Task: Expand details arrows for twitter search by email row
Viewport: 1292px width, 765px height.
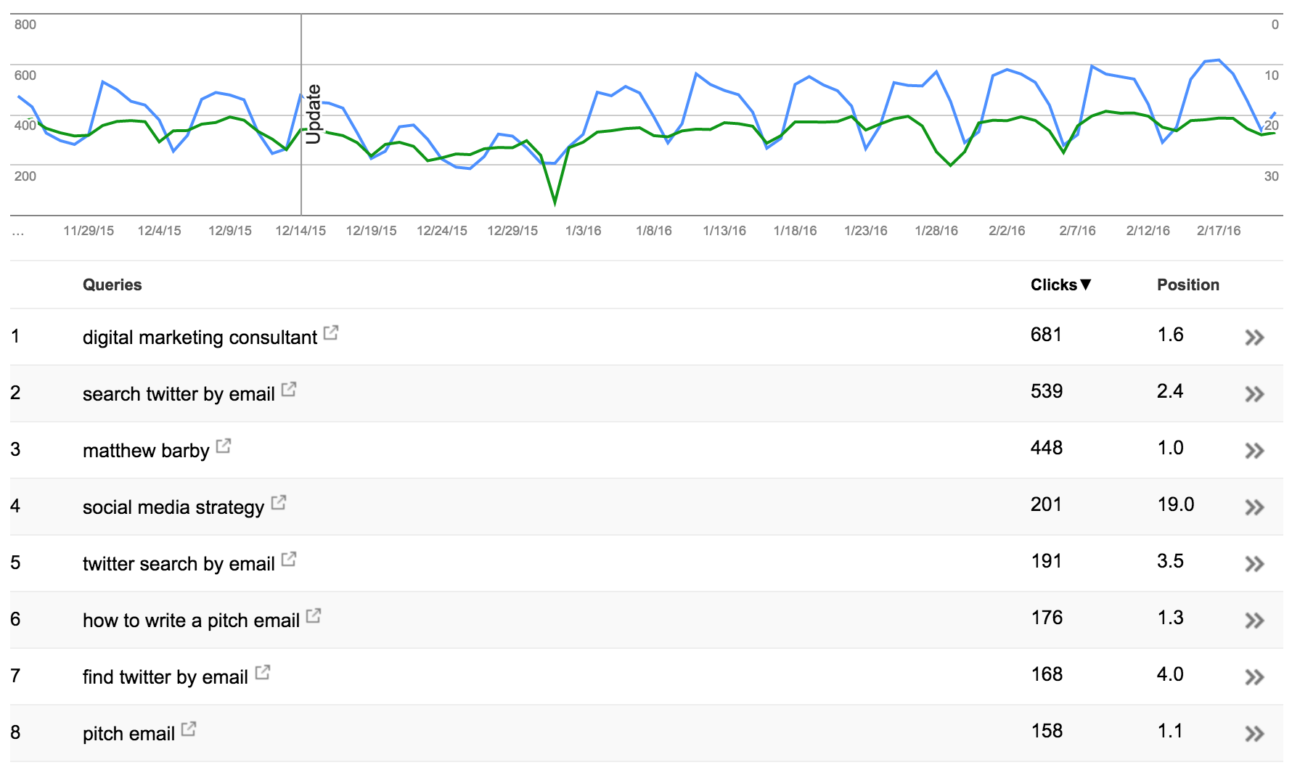Action: point(1254,564)
